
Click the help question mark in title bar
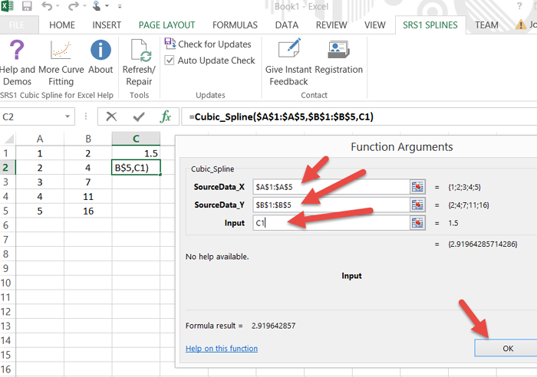[x=519, y=6]
